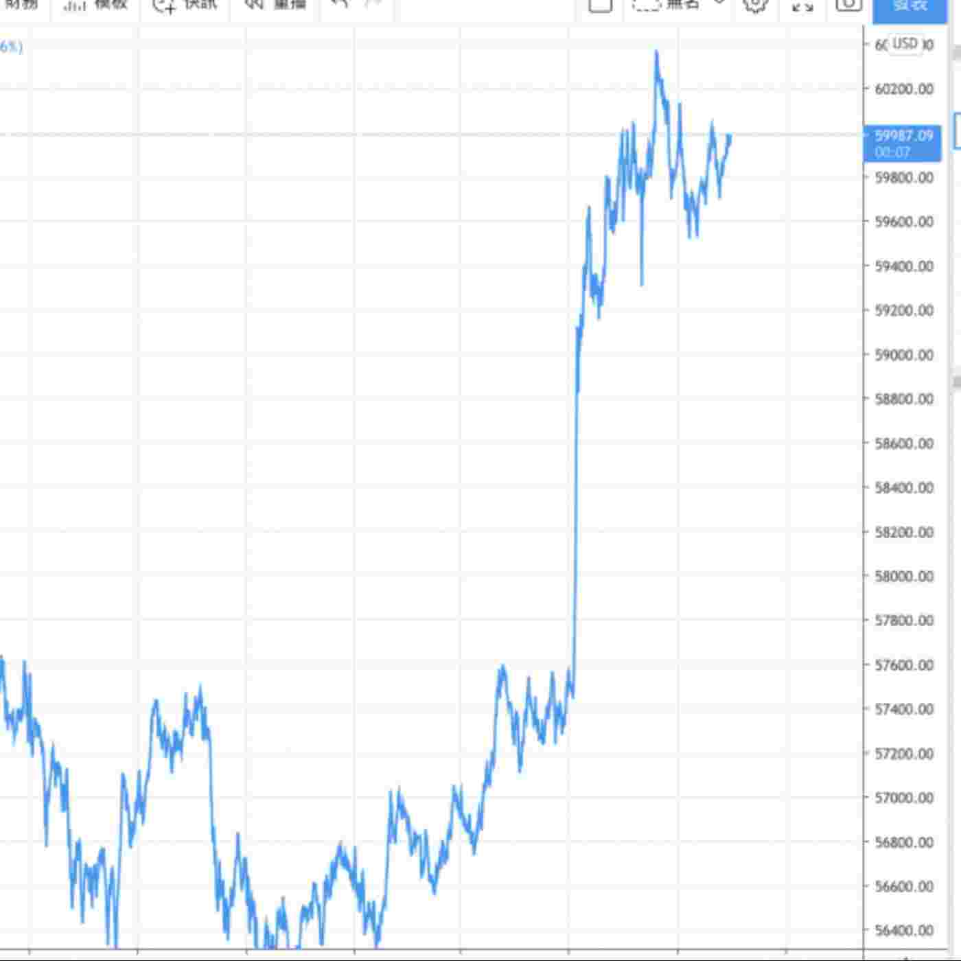Click the blue panel edge beside price label
Image resolution: width=961 pixels, height=961 pixels.
click(957, 132)
